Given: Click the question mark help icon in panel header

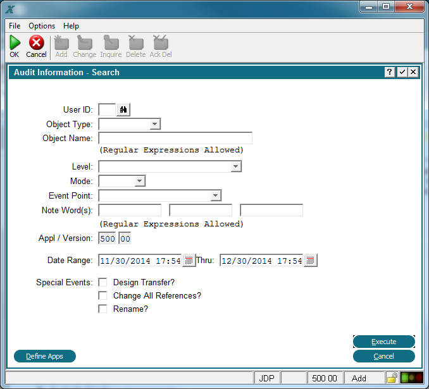Looking at the screenshot, I should point(390,72).
